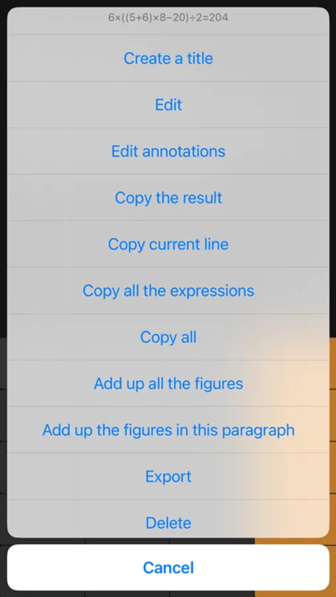The height and width of the screenshot is (597, 336).
Task: Select Copy current line
Action: pyautogui.click(x=168, y=244)
